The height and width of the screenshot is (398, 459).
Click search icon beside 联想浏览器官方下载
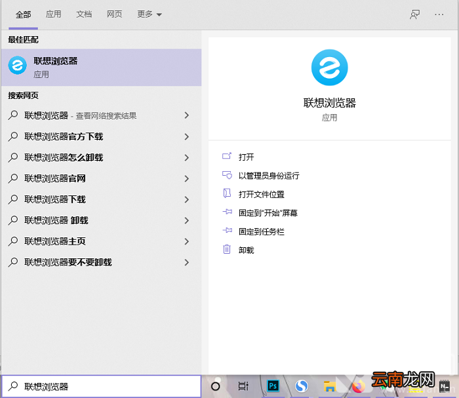(x=13, y=136)
